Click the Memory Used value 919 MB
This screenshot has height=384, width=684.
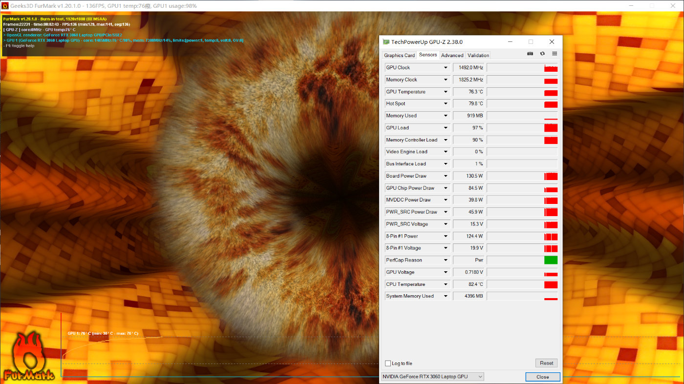point(469,116)
